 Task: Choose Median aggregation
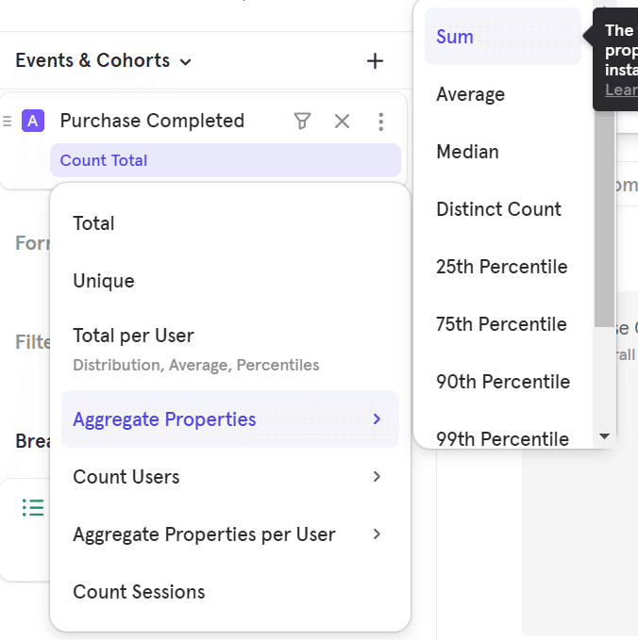click(x=503, y=152)
